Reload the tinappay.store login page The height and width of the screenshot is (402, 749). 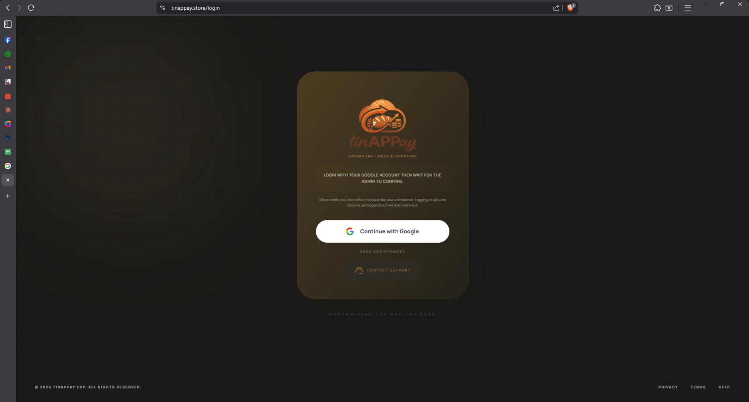[x=31, y=8]
